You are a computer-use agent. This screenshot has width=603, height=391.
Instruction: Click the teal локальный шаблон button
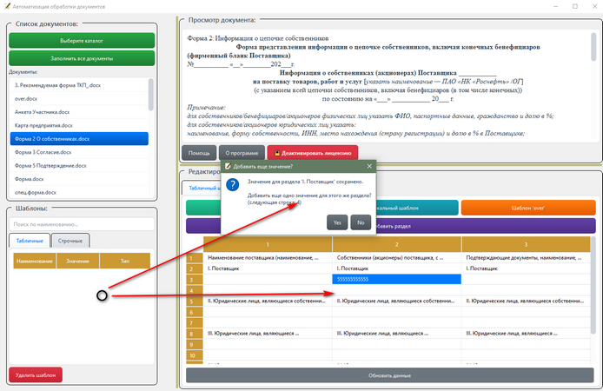pyautogui.click(x=417, y=208)
